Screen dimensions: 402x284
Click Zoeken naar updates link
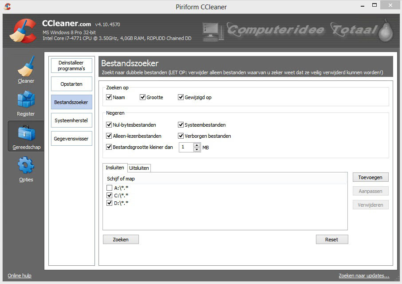coord(364,276)
